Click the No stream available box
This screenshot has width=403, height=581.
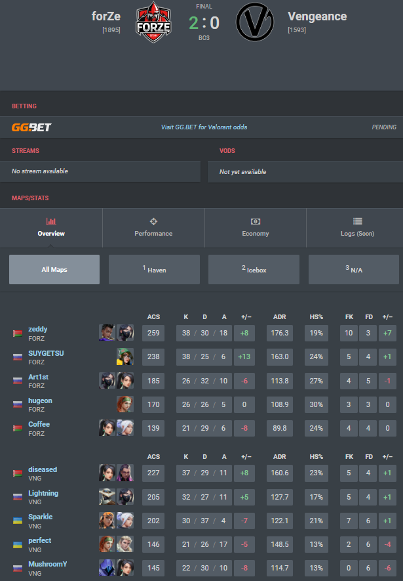[x=100, y=171]
